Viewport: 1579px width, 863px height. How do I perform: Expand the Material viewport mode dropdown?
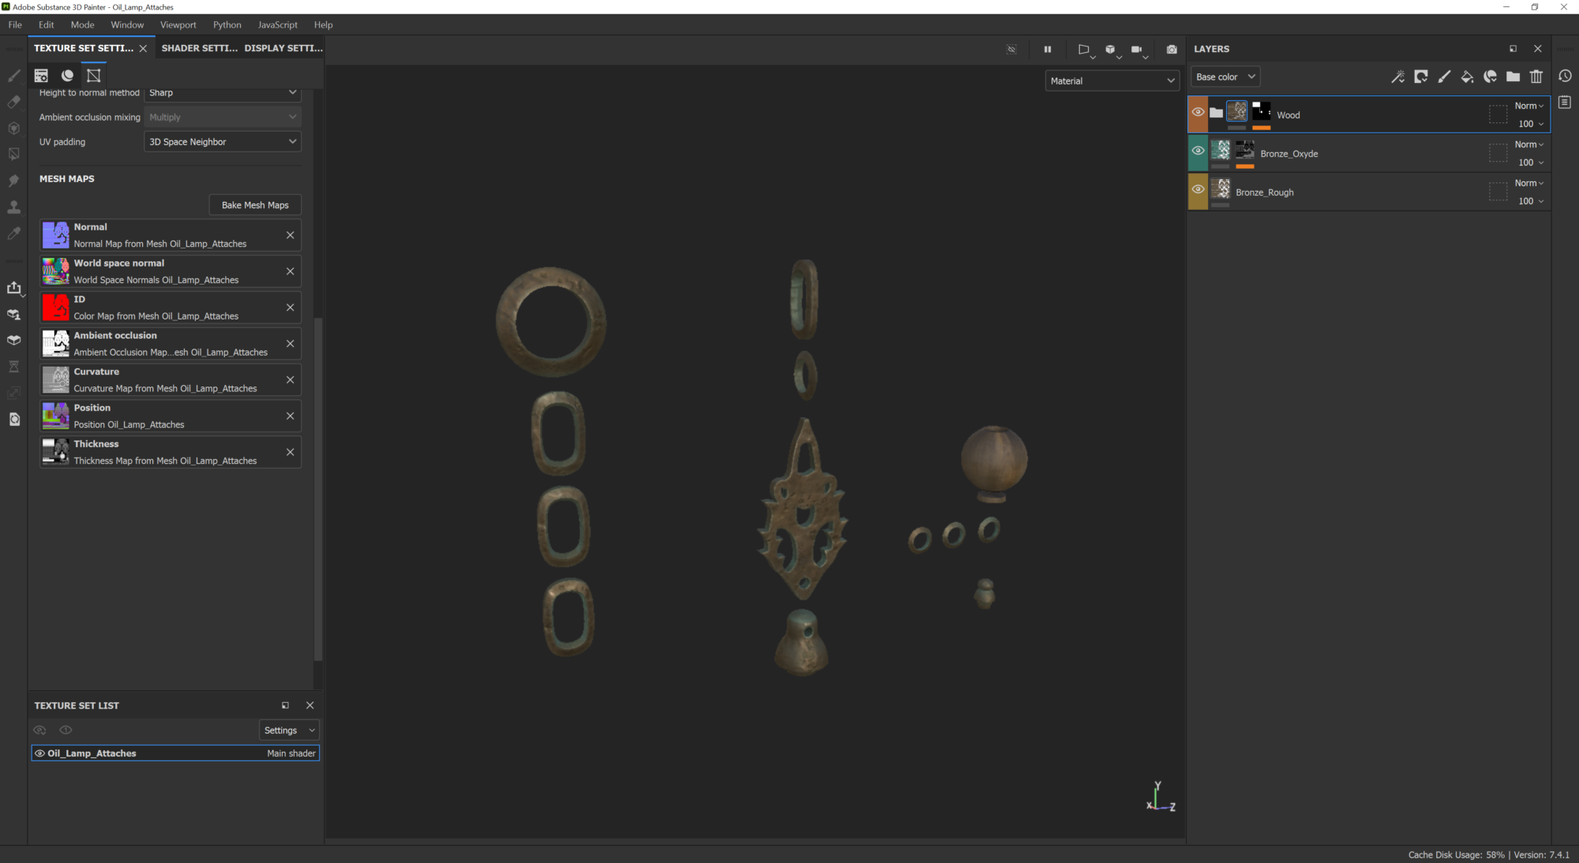pos(1112,80)
